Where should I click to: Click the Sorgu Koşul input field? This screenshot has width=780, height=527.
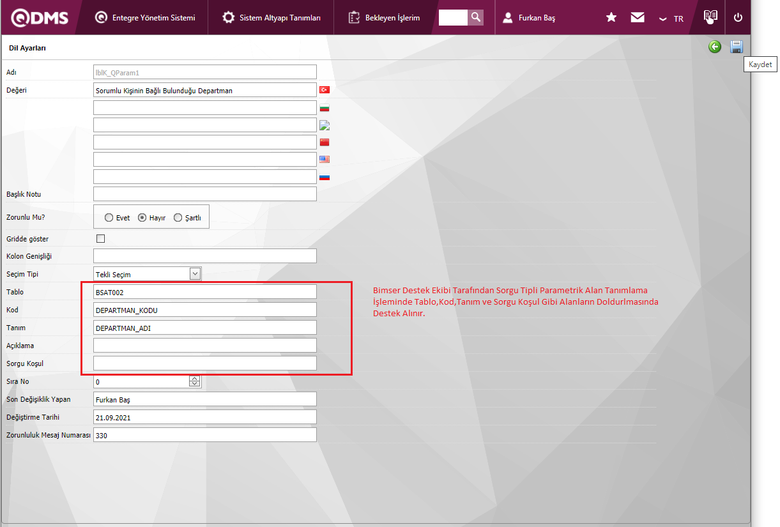[x=204, y=363]
